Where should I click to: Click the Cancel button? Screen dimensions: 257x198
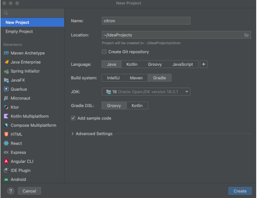[29, 191]
